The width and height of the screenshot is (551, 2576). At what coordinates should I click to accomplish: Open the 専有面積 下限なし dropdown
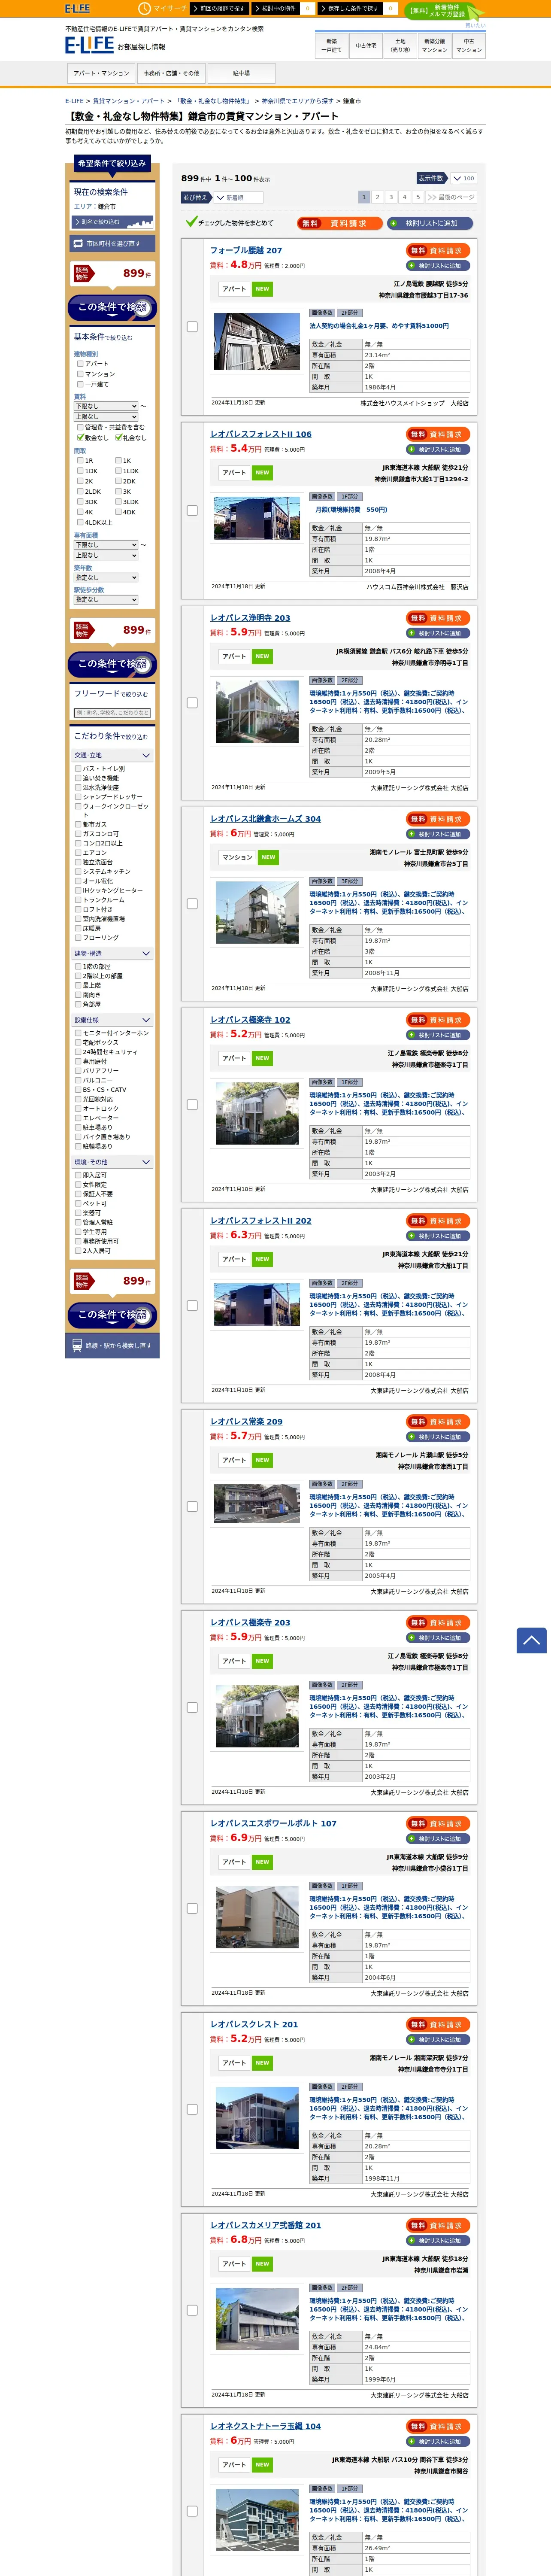tap(106, 545)
